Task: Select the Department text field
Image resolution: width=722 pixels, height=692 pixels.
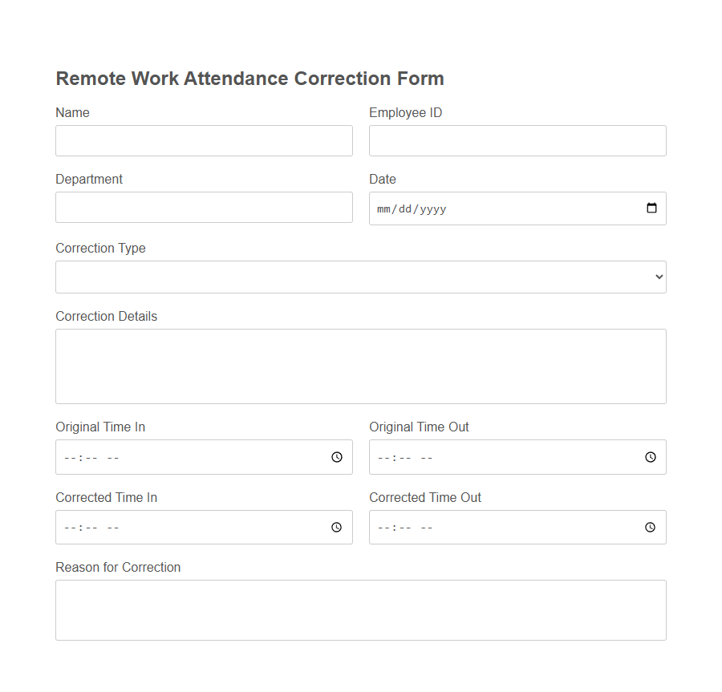Action: tap(204, 207)
